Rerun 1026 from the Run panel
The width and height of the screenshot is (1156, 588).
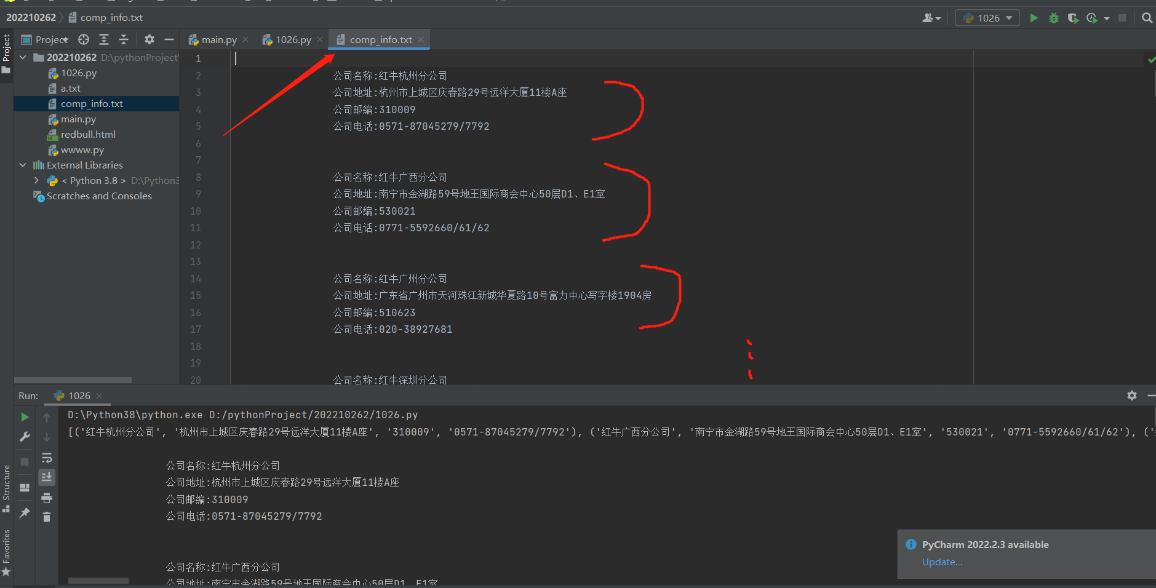(x=25, y=417)
